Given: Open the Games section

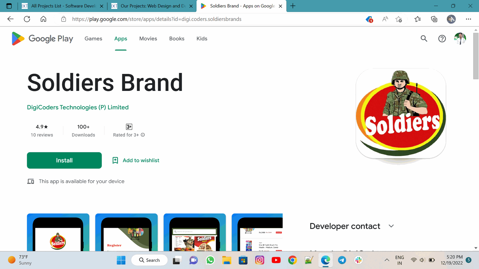Looking at the screenshot, I should pos(93,39).
